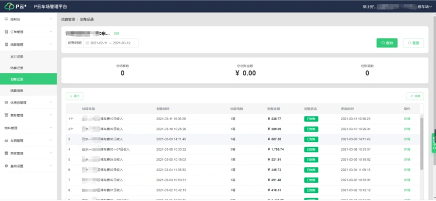
Task: Open 详情 for the 09日收入 row
Action: [407, 129]
